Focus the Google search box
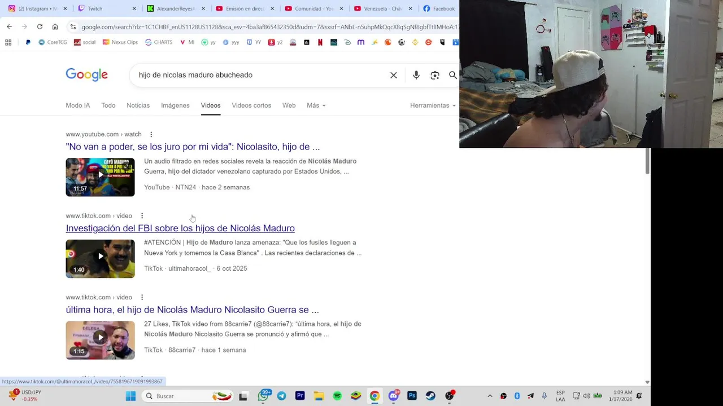Image resolution: width=723 pixels, height=406 pixels. coord(260,75)
